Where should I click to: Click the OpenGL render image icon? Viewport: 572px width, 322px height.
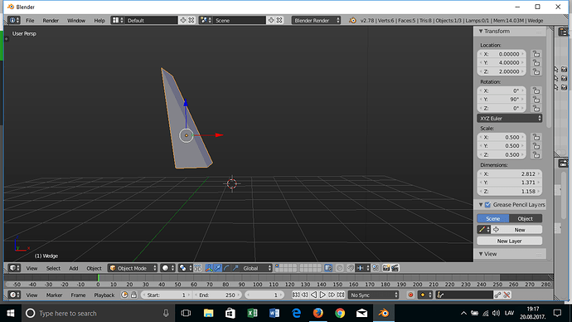coord(386,268)
